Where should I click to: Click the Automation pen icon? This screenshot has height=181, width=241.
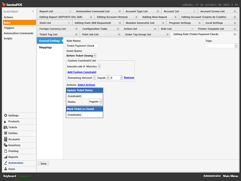[x=5, y=163]
